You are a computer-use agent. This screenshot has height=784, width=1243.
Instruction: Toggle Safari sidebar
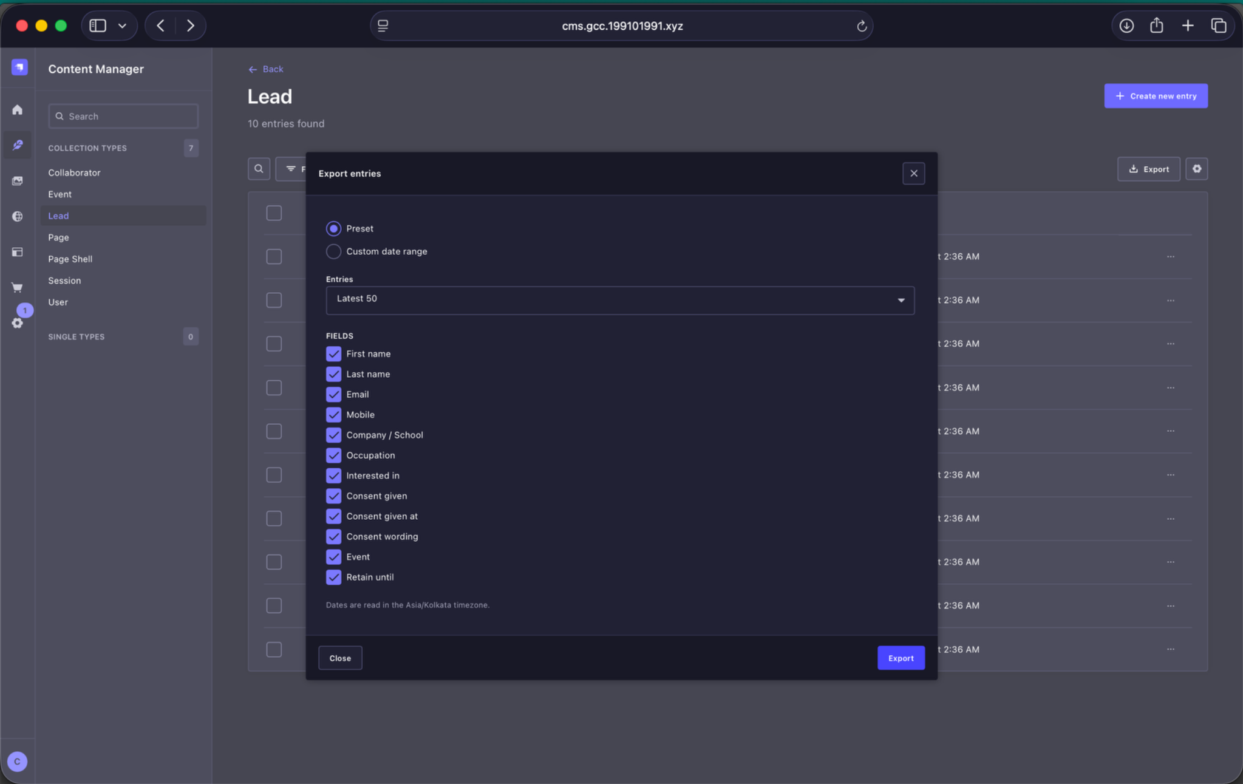[x=98, y=26]
